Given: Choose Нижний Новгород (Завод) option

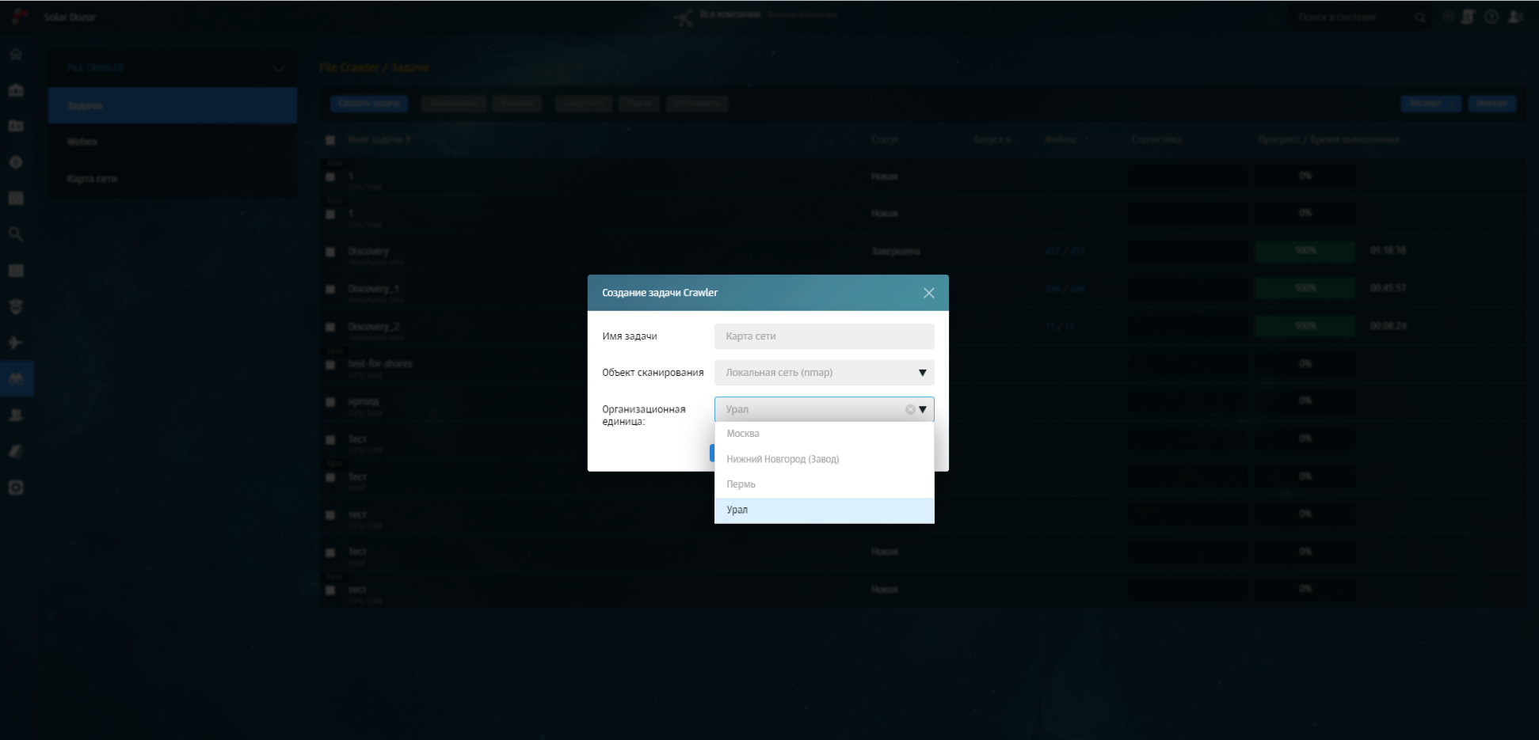Looking at the screenshot, I should click(824, 459).
